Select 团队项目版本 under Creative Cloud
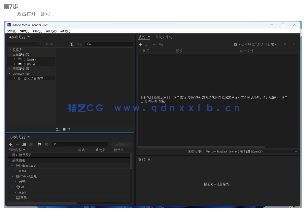The image size is (306, 216). 33,78
